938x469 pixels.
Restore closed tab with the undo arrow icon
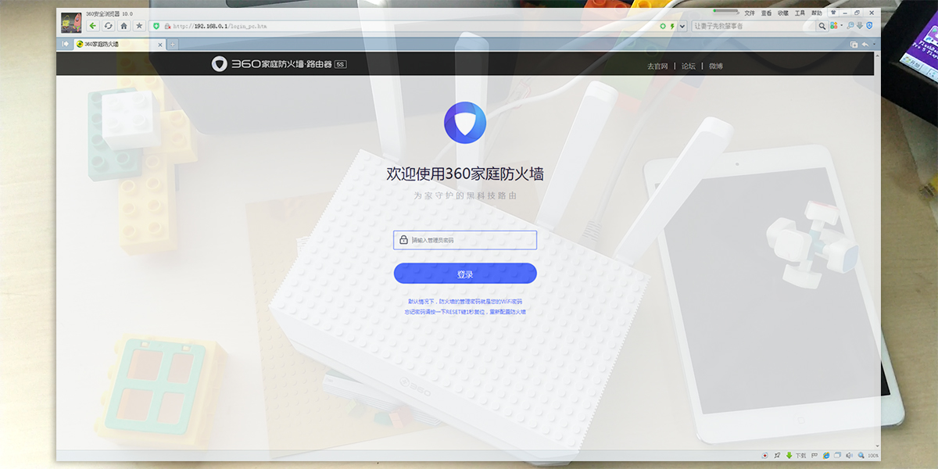coord(865,45)
